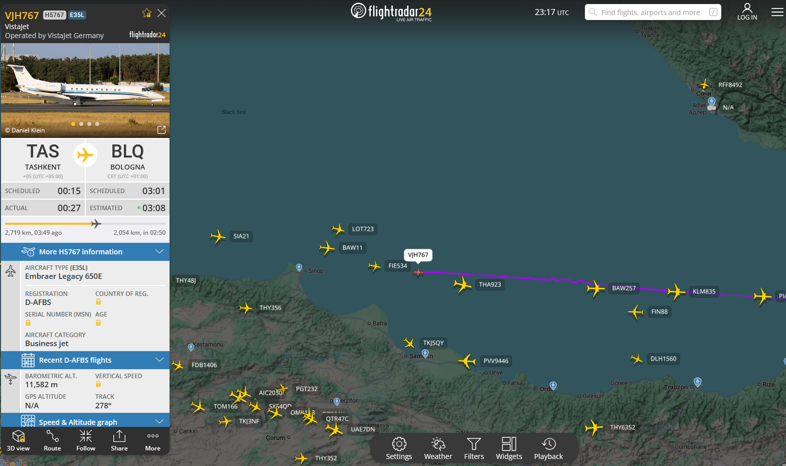Image resolution: width=786 pixels, height=466 pixels.
Task: Select the THA923 aircraft on map
Action: click(462, 285)
